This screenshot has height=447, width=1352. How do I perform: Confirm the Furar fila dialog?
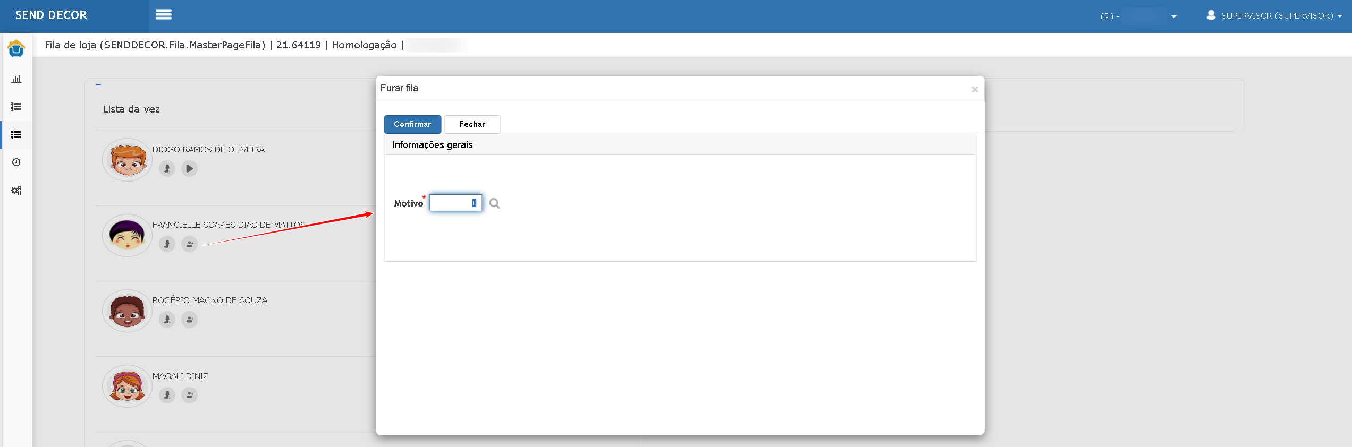point(412,124)
